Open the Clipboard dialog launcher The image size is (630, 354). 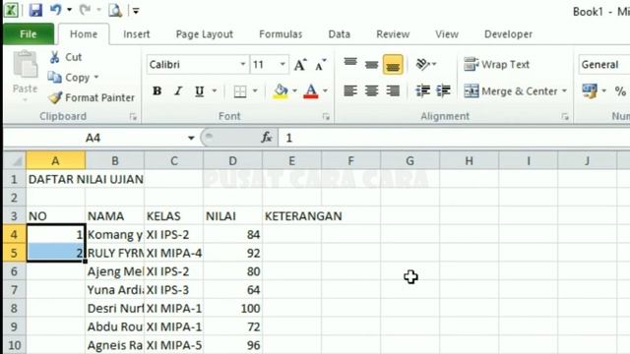[133, 117]
